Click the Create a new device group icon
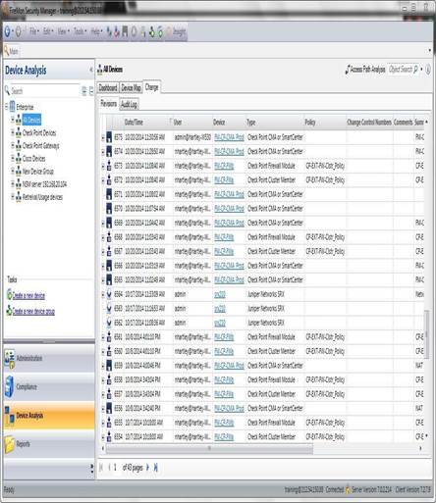Image resolution: width=436 pixels, height=503 pixels. click(x=9, y=311)
